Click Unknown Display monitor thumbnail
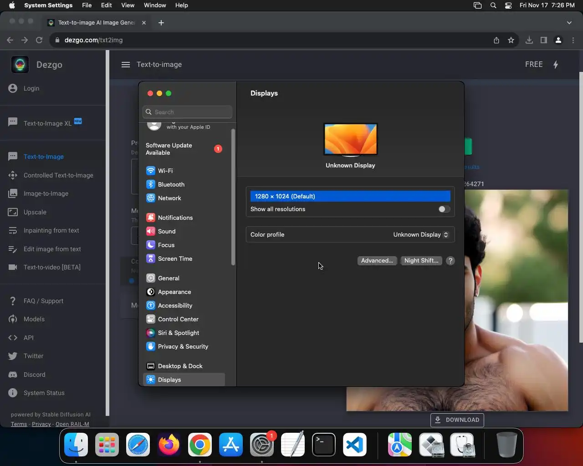Image resolution: width=583 pixels, height=466 pixels. point(350,140)
